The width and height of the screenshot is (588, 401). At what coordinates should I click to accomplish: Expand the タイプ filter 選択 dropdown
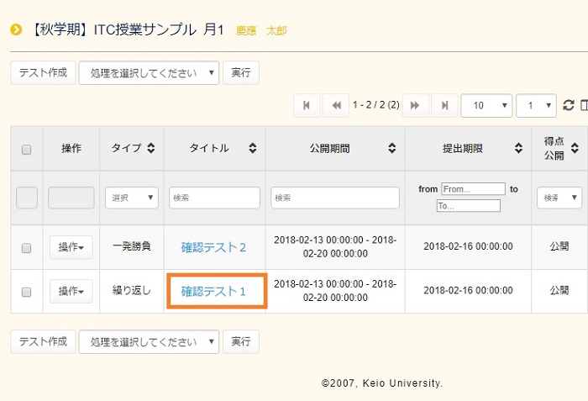[132, 198]
